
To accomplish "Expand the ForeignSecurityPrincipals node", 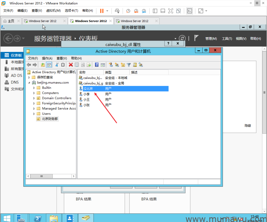I will click(34, 103).
